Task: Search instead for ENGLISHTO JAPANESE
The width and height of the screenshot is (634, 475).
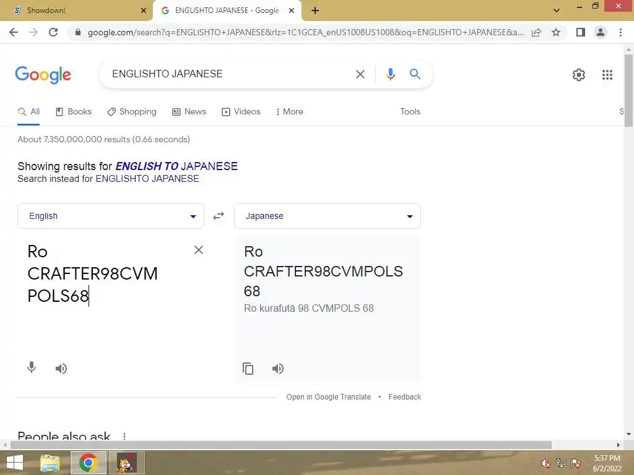Action: (x=147, y=179)
